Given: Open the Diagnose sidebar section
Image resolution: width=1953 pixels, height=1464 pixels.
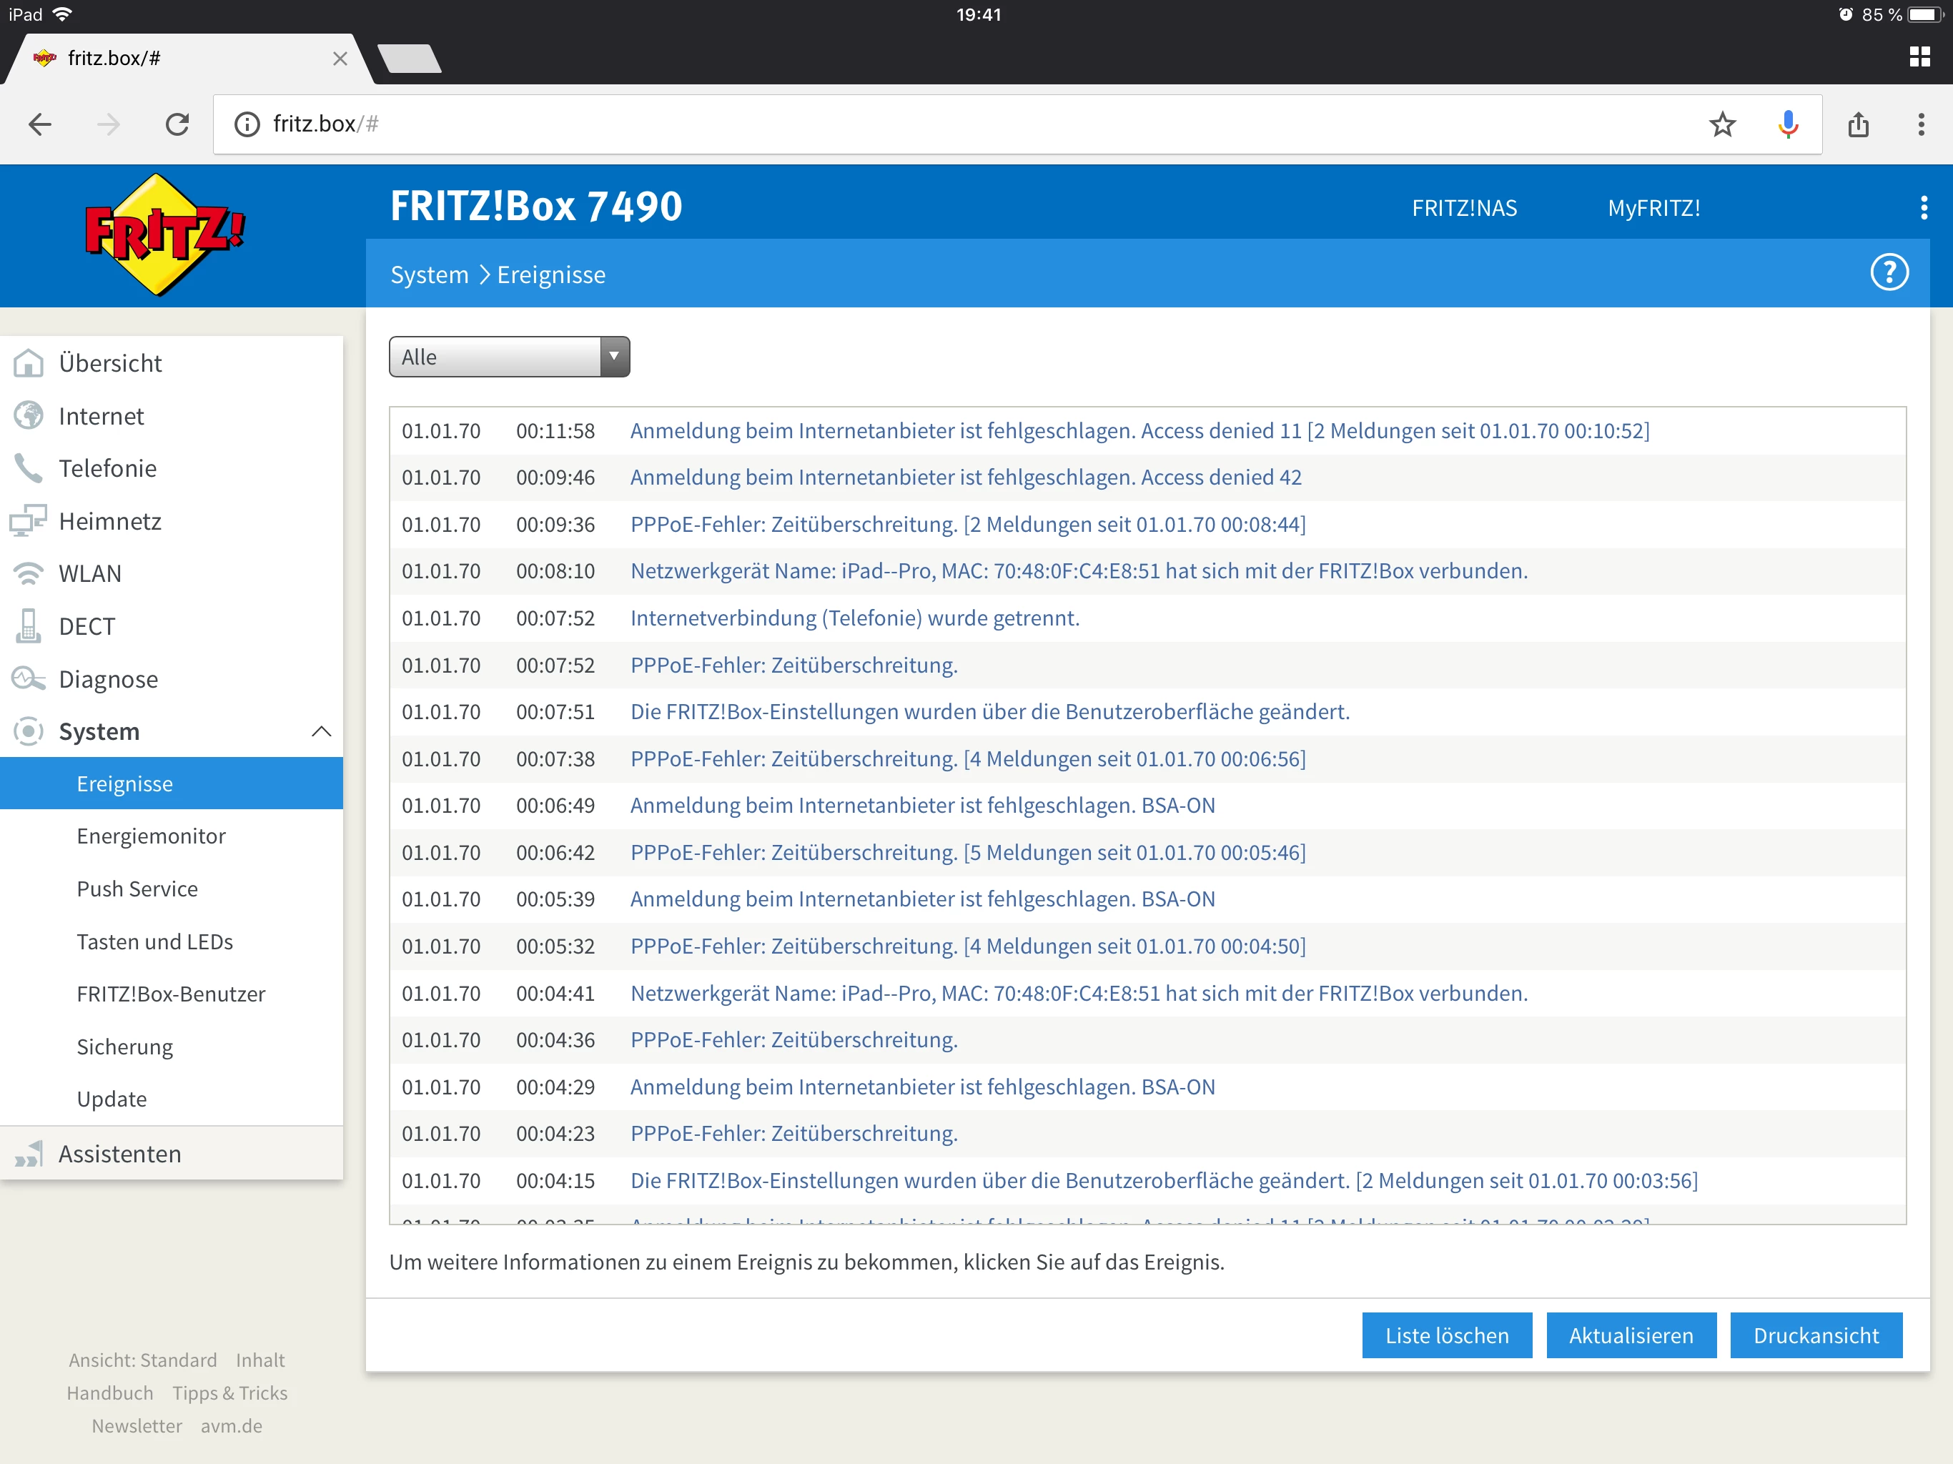Looking at the screenshot, I should tap(108, 679).
